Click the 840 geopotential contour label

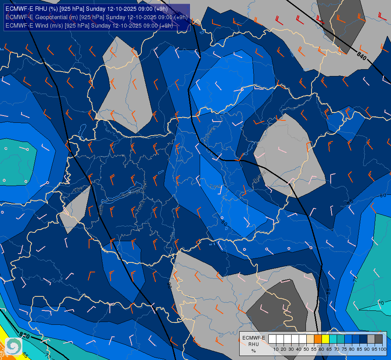[x=361, y=56]
